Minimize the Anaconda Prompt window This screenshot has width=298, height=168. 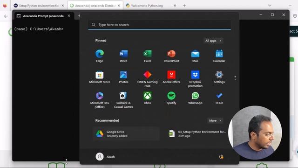[261, 15]
